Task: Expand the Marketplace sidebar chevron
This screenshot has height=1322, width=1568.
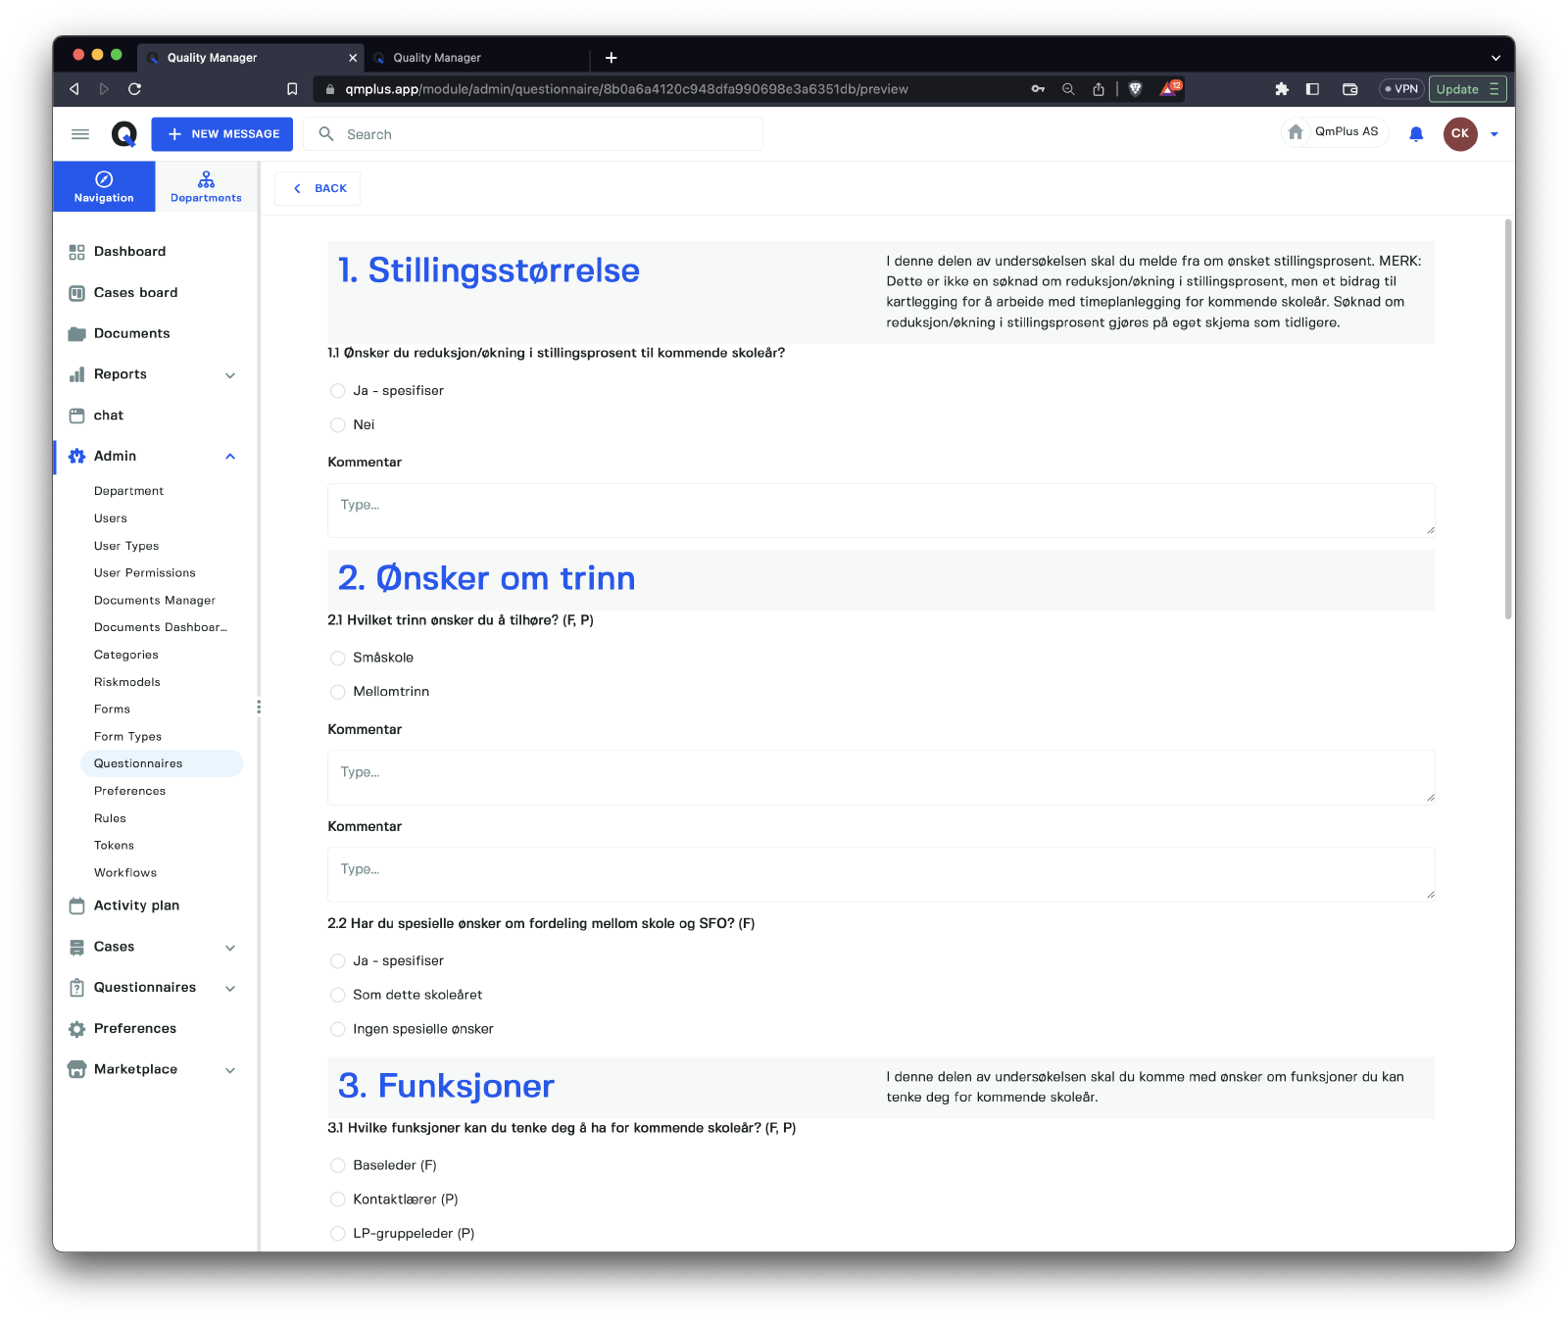Action: click(x=230, y=1070)
